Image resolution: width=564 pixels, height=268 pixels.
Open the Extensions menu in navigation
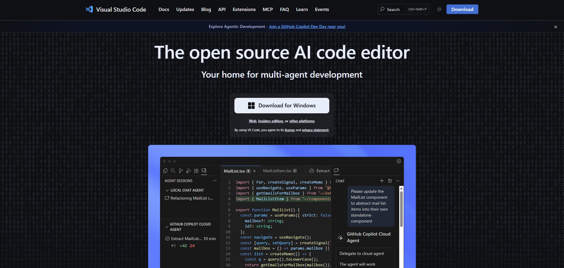pyautogui.click(x=244, y=10)
